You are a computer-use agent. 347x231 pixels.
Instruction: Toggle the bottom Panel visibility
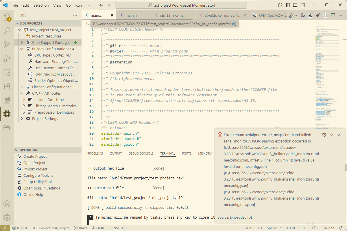[295, 5]
